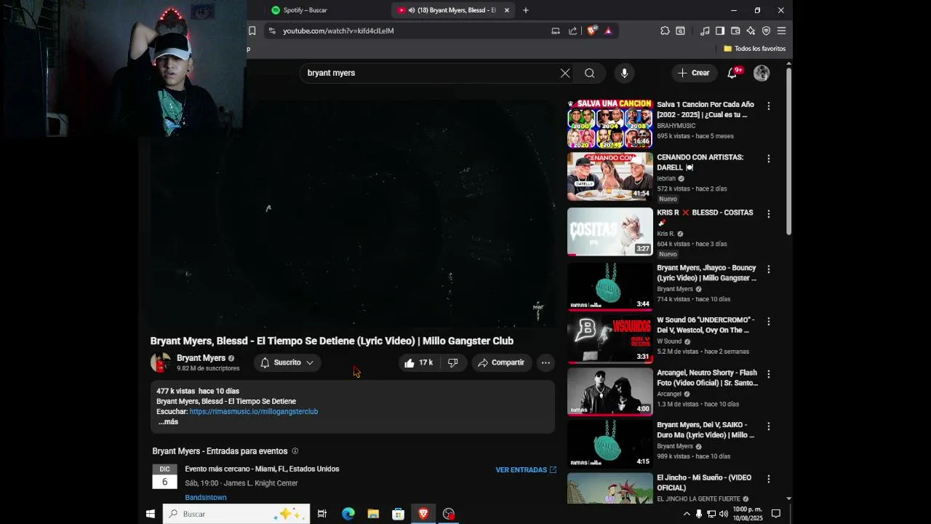Close the Bryant Myers YouTube tab
Viewport: 931px width, 524px height.
tap(507, 10)
